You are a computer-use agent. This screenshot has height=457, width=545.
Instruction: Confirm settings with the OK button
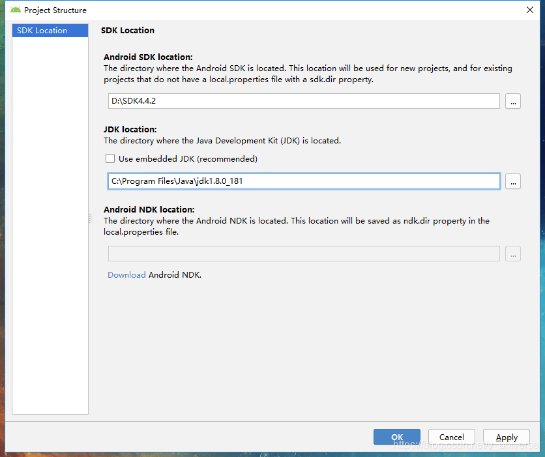396,437
